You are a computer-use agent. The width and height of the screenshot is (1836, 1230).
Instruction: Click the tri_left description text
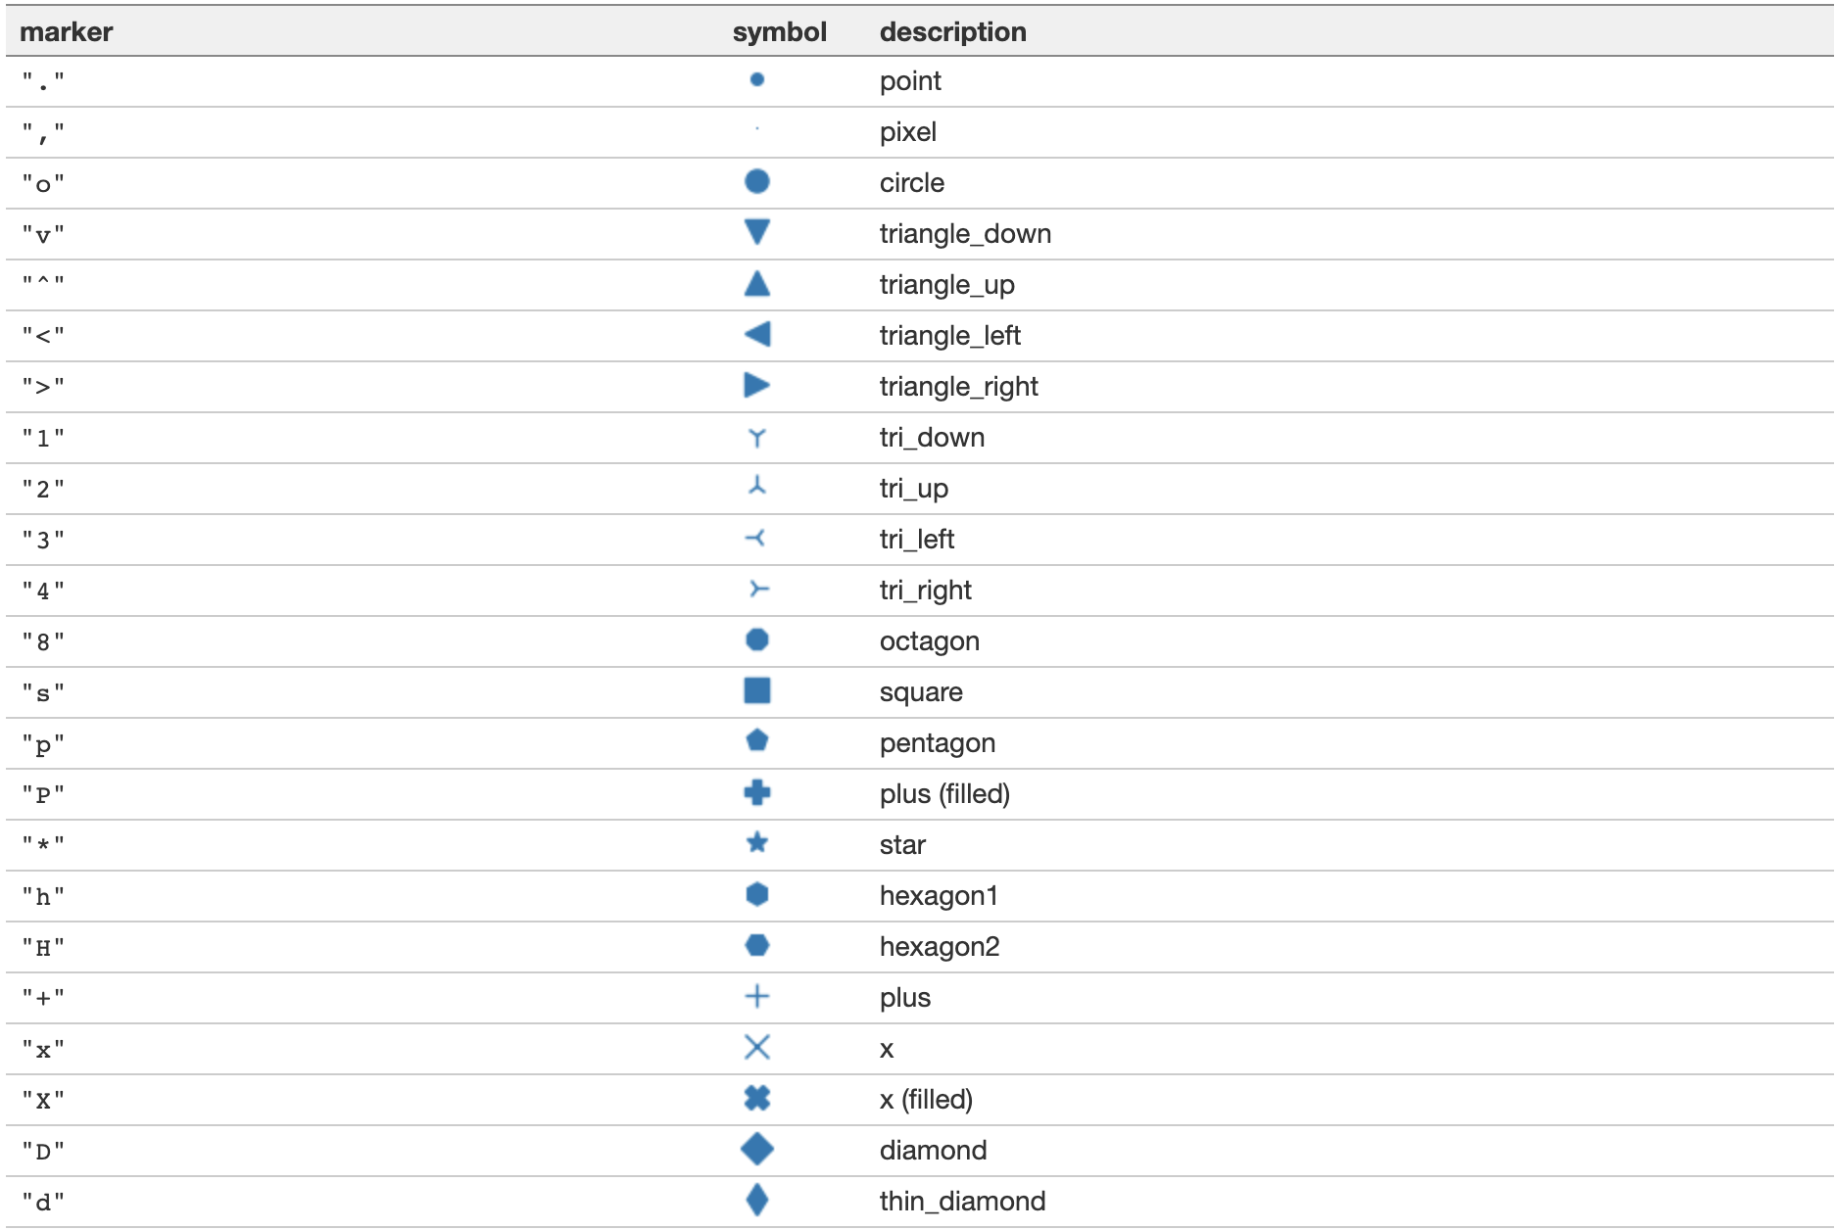pos(917,539)
